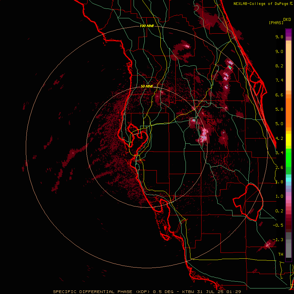Pick the pink color bar segment near 1.0
The image size is (294, 294).
coord(288,198)
